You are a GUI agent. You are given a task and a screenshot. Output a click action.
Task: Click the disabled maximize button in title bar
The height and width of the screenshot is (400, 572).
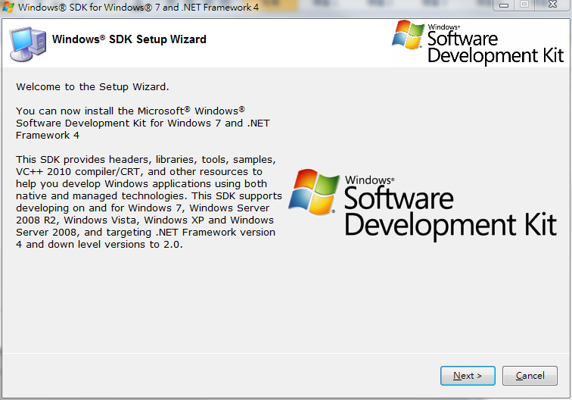[x=524, y=5]
